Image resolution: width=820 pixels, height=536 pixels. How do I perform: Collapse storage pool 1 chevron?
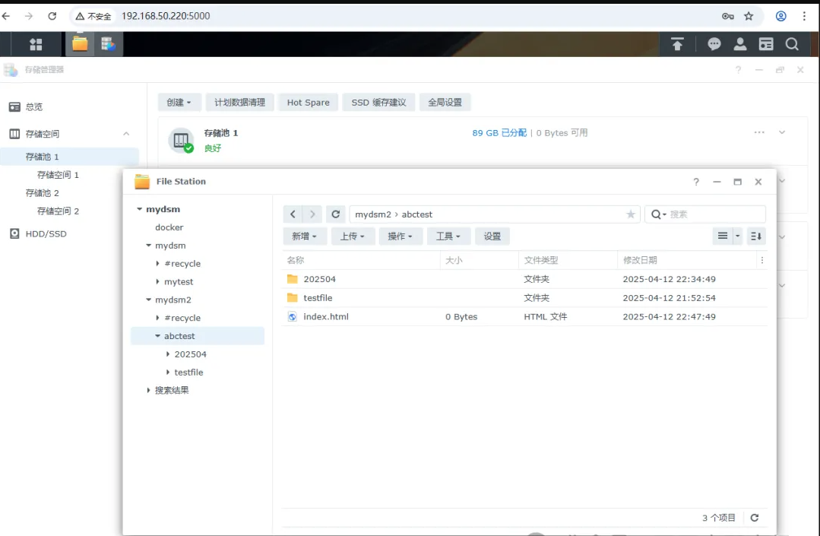coord(782,132)
